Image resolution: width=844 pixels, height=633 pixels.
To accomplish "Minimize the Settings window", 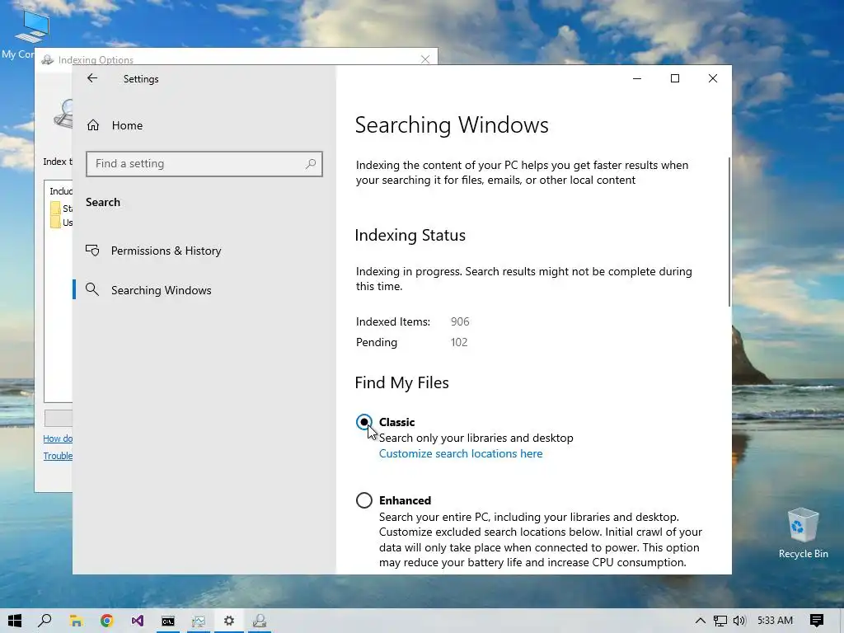I will (637, 78).
